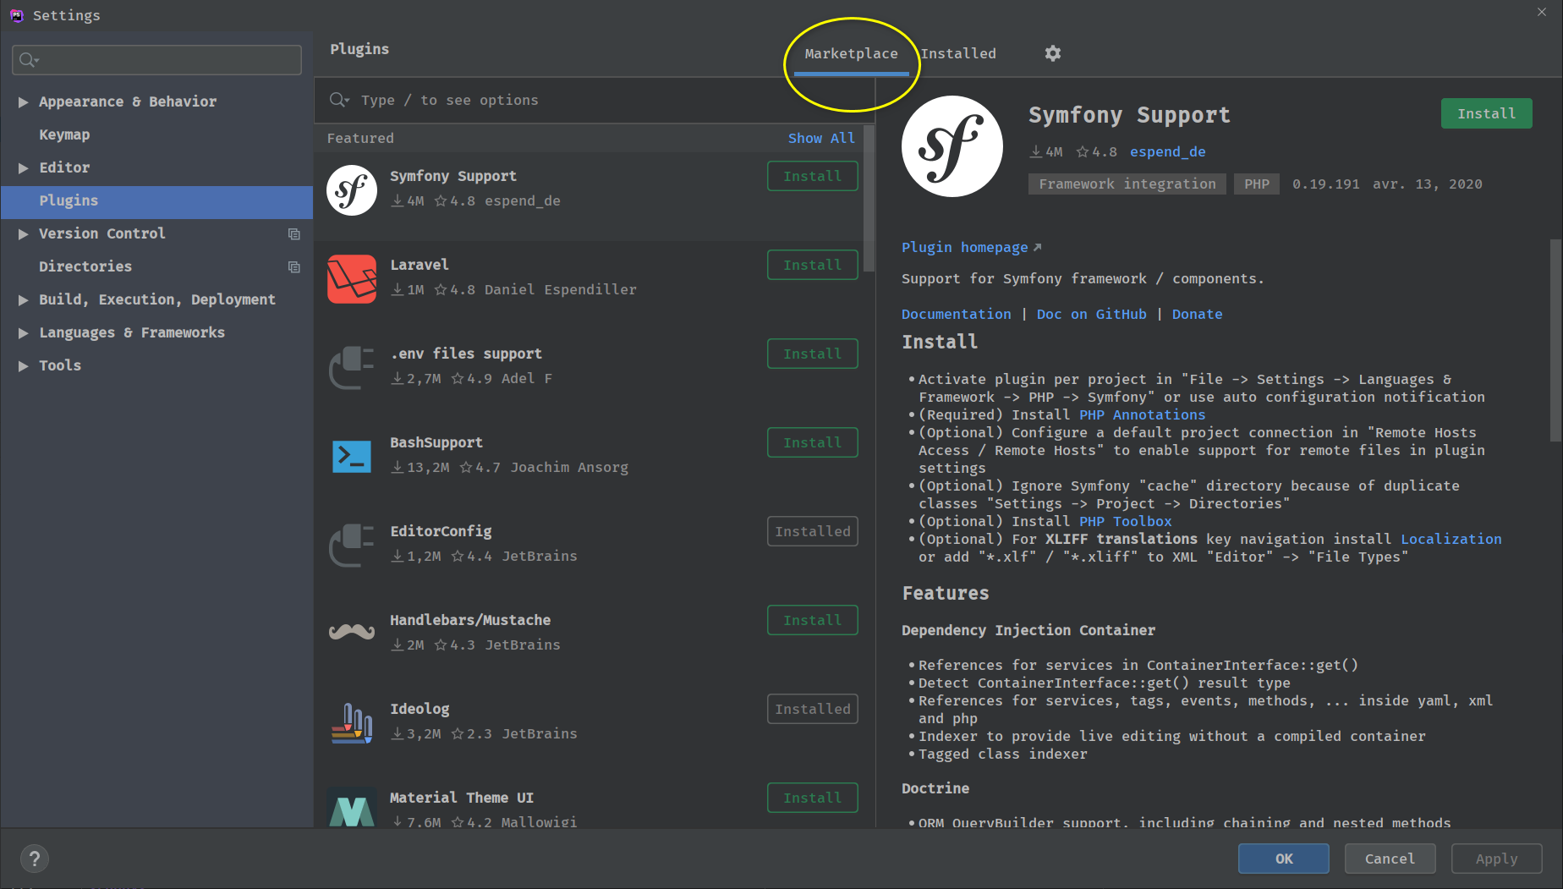Click Installed button for EditorConfig

812,531
